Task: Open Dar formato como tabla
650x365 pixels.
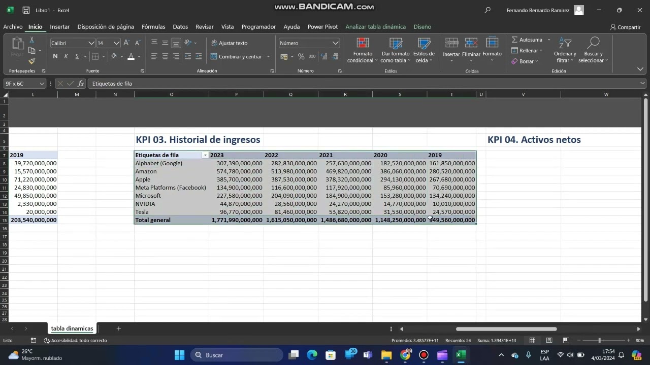Action: click(396, 50)
